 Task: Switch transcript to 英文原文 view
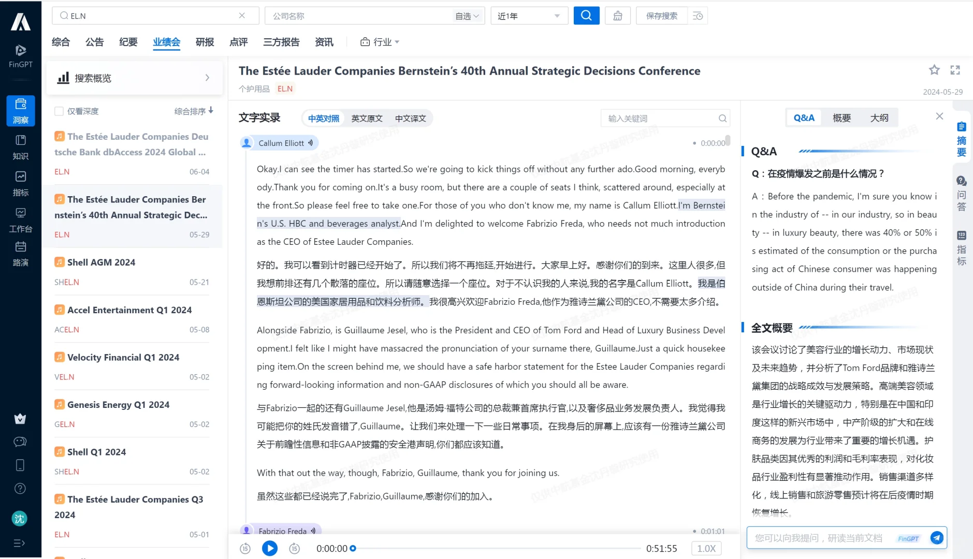[x=367, y=119]
